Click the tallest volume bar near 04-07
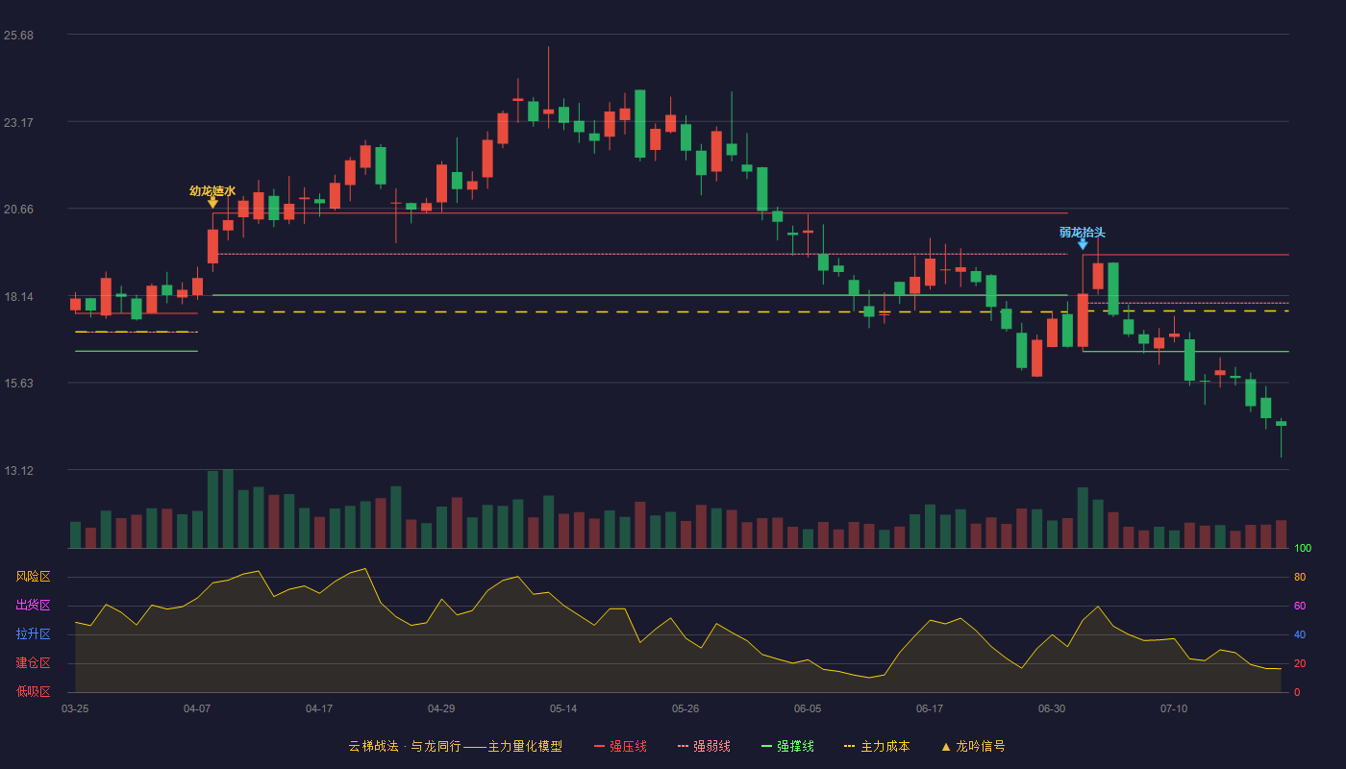 [x=228, y=509]
